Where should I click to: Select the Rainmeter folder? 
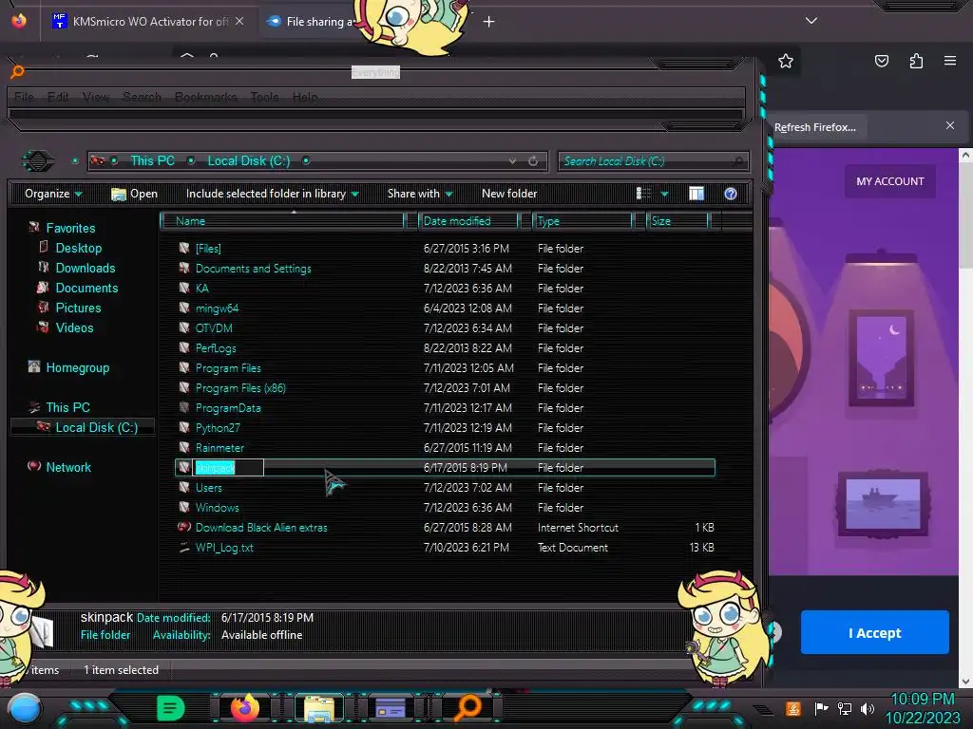[445, 448]
